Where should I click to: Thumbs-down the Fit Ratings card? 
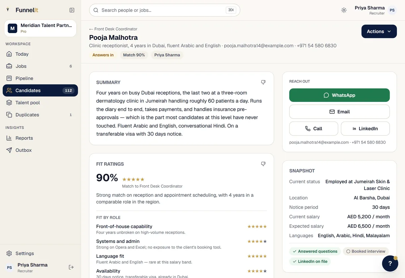263,164
